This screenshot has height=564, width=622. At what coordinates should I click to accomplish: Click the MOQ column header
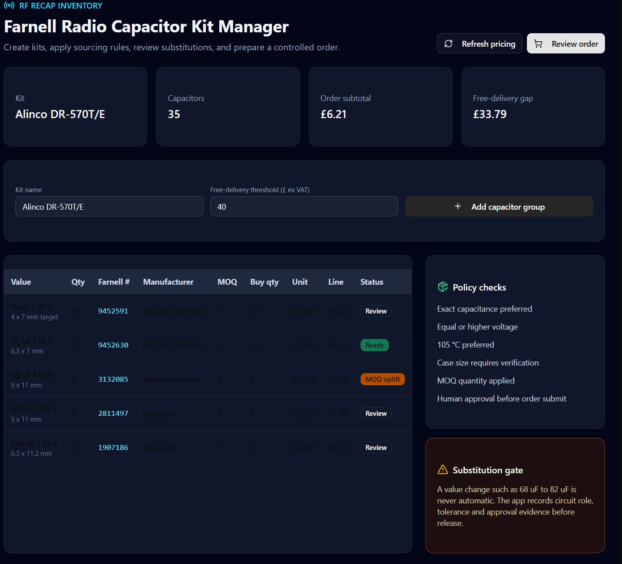coord(227,282)
